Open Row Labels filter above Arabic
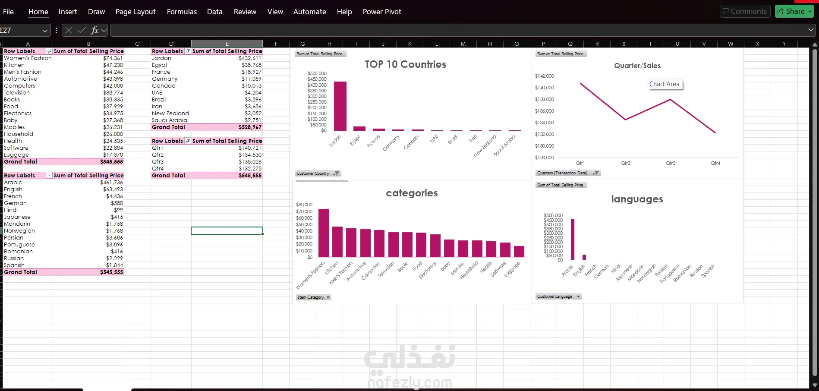 (x=49, y=175)
